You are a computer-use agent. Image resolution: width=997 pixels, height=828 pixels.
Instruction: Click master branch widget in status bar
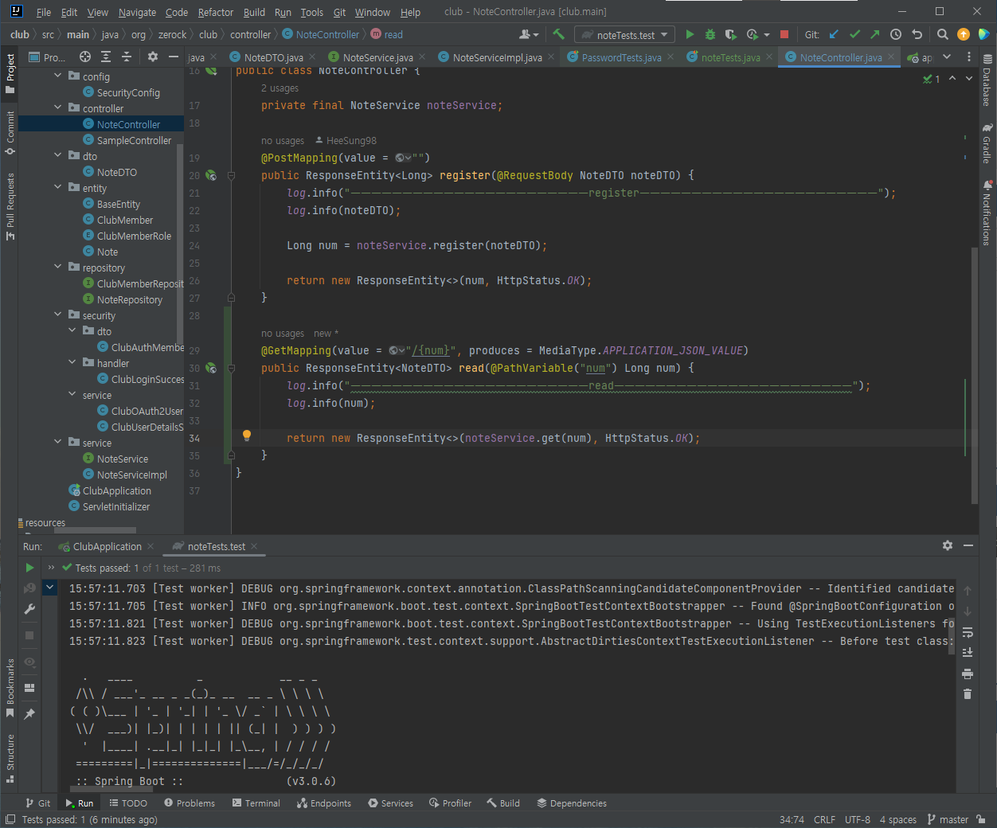pyautogui.click(x=948, y=819)
